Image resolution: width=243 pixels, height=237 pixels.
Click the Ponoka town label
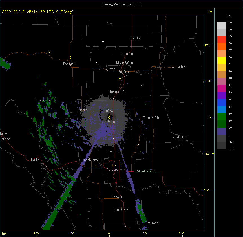click(x=135, y=38)
